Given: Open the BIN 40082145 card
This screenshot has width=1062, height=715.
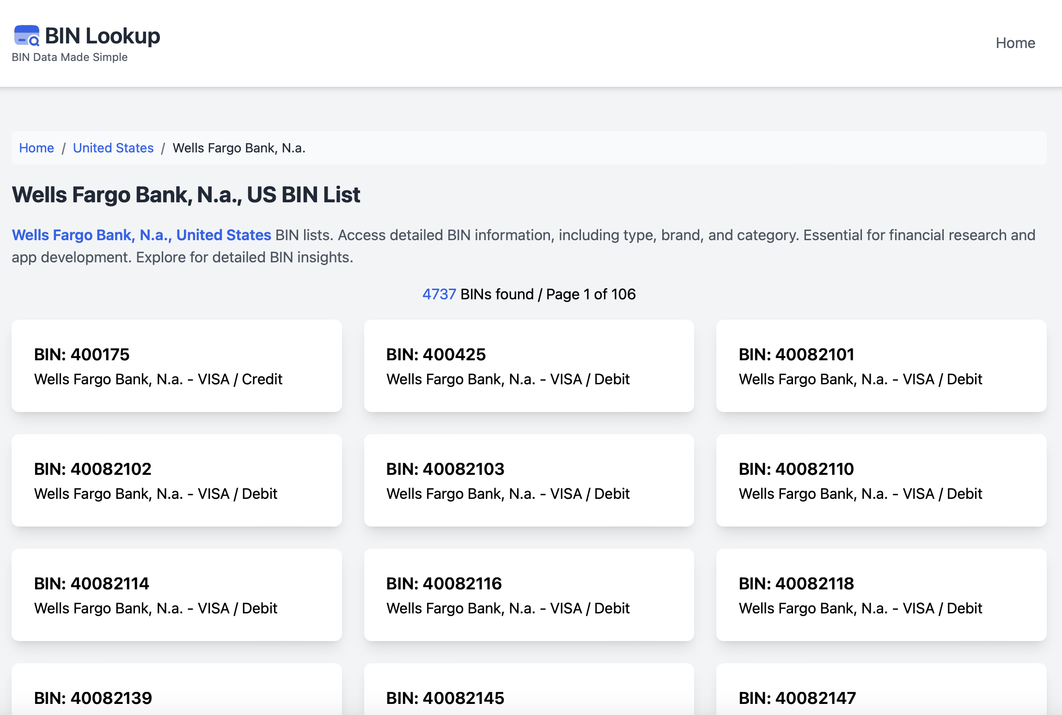Looking at the screenshot, I should coord(529,690).
